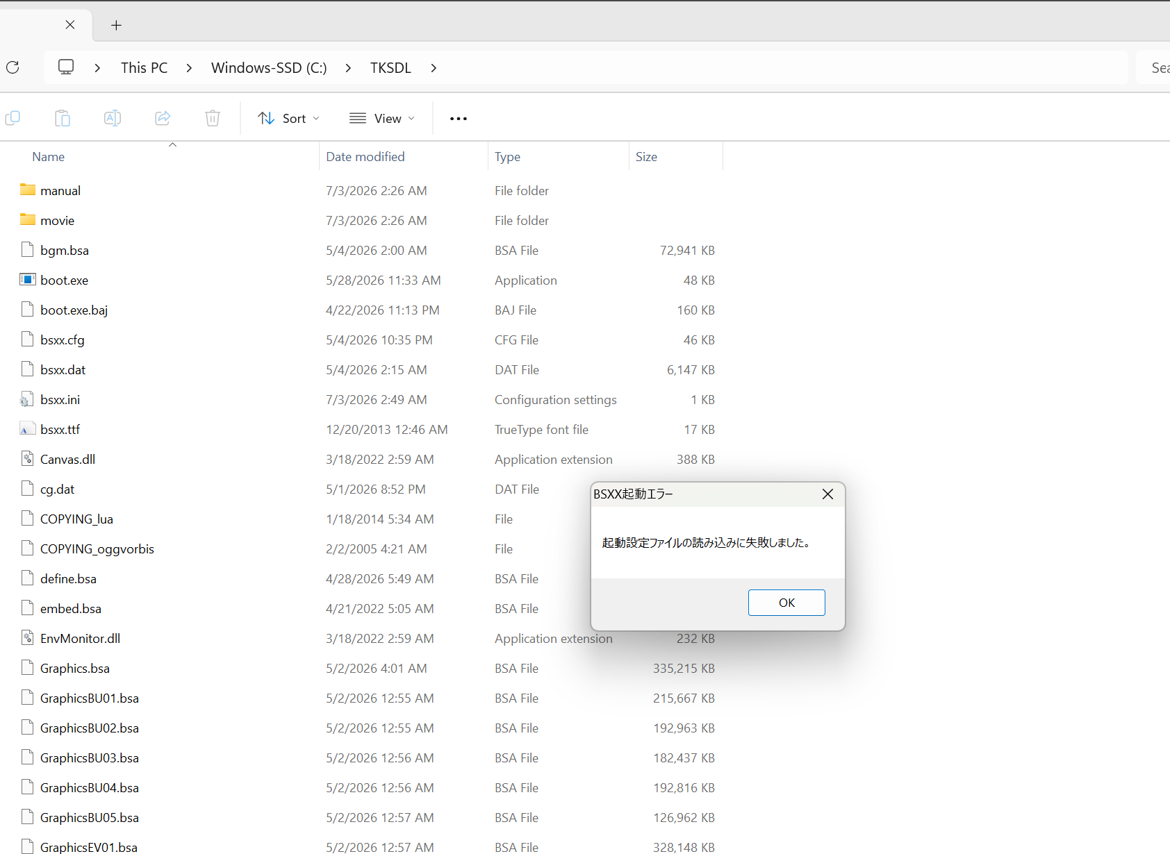Select the manual folder
Viewport: 1170px width, 854px height.
click(x=60, y=190)
